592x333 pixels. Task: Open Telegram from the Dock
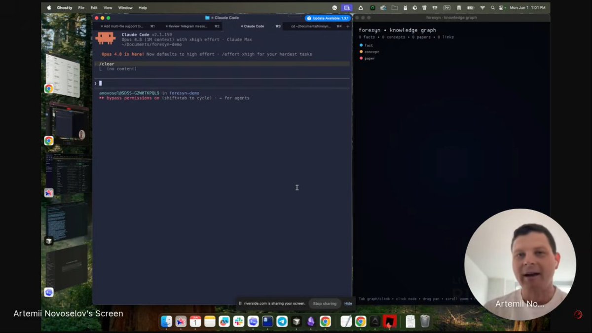click(282, 322)
